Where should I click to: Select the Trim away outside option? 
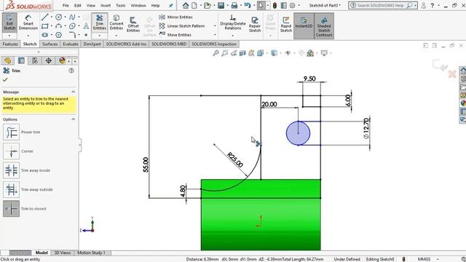[x=12, y=189]
